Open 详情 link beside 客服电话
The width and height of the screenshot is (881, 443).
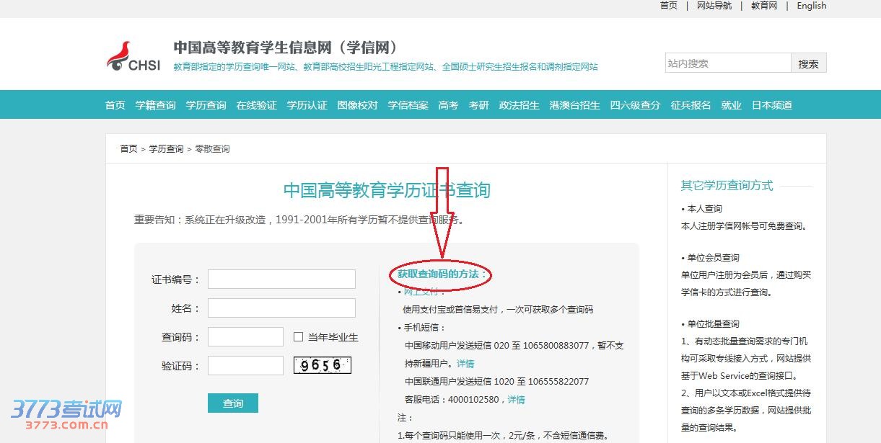[x=516, y=400]
